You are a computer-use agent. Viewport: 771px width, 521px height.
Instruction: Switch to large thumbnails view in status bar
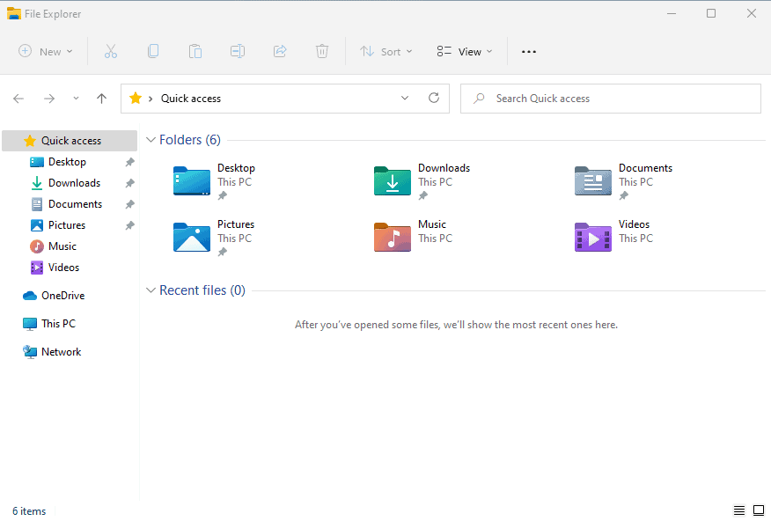[x=758, y=510]
